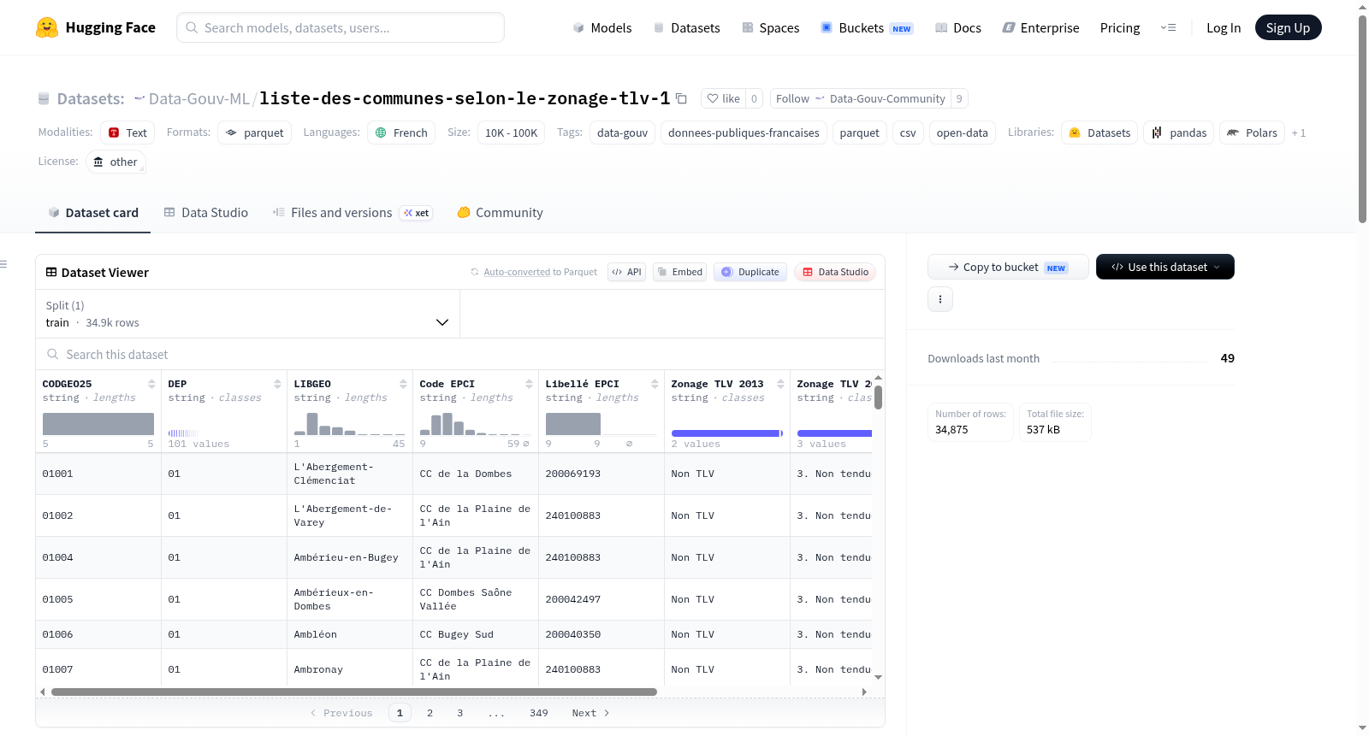Go to page 2 of the table
Viewport: 1369px width, 736px height.
[430, 713]
